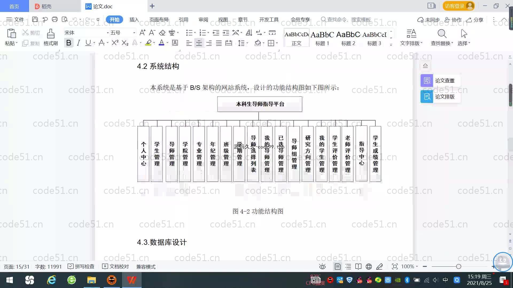Switch to the 插入 ribbon tab
Viewport: 513px width, 288px height.
(134, 19)
